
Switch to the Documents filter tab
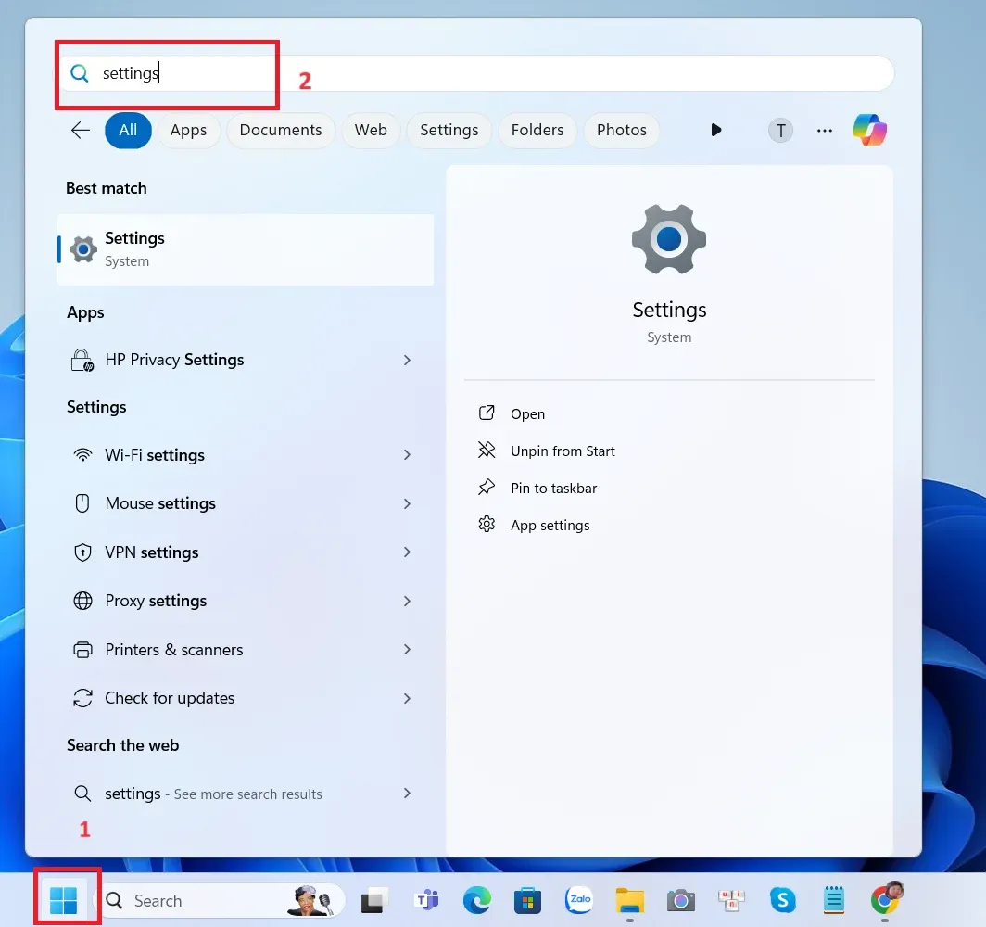(x=280, y=130)
